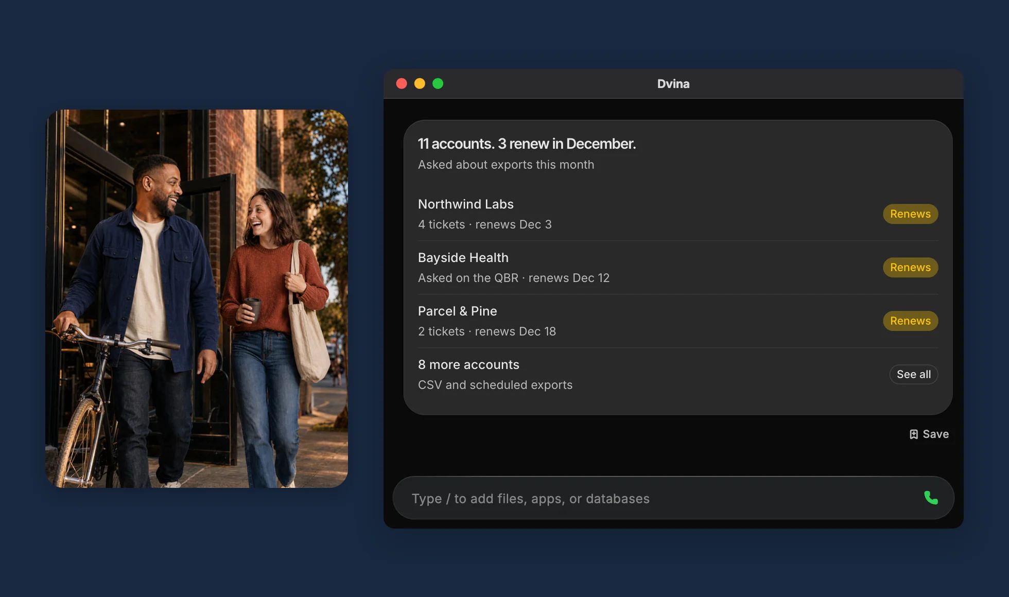
Task: Open the See all accounts list
Action: tap(913, 374)
